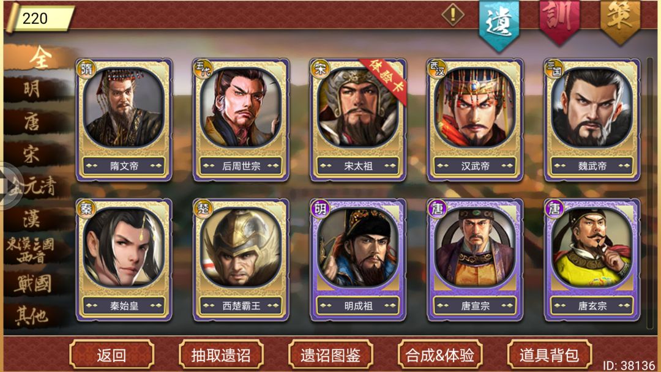Select the 宋太祖 trial card
The image size is (661, 372).
pyautogui.click(x=358, y=120)
